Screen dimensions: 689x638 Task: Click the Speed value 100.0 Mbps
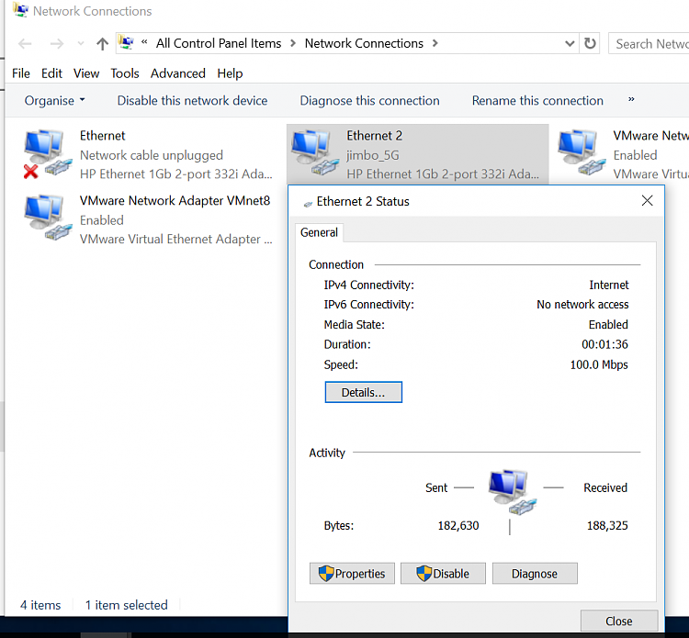coord(598,364)
